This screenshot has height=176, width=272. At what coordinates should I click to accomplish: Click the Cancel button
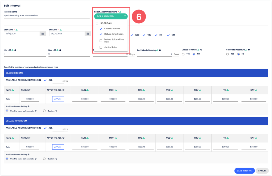click(x=262, y=171)
